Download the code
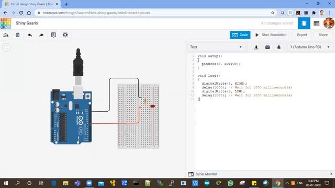335x188 pixels. pyautogui.click(x=256, y=47)
